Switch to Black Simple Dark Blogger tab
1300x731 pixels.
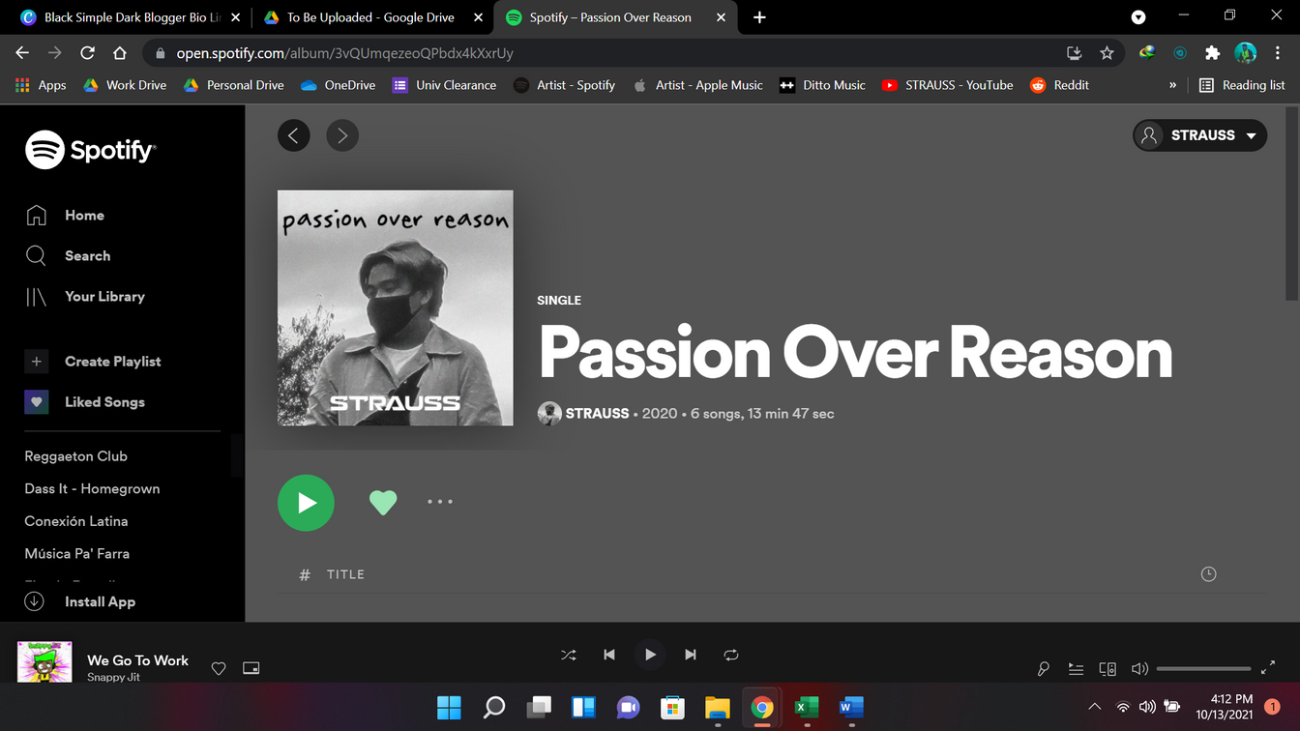[131, 17]
